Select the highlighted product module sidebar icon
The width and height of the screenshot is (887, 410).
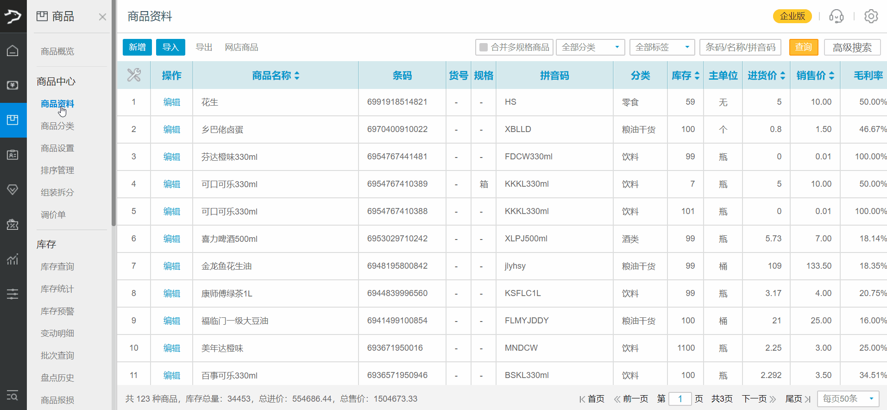[13, 120]
